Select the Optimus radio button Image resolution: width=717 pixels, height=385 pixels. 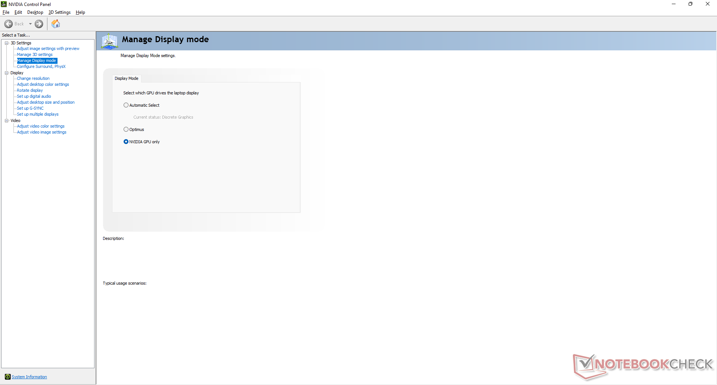click(x=126, y=129)
